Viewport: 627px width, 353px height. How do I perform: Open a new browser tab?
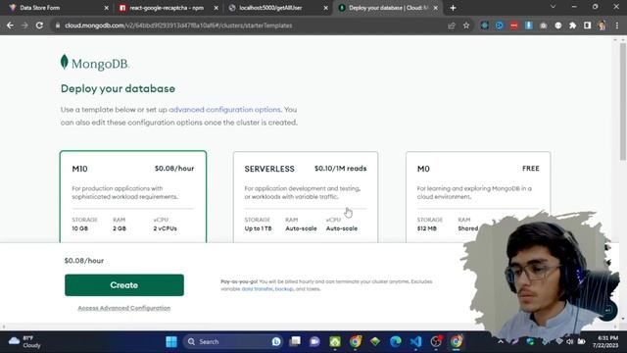tap(453, 8)
